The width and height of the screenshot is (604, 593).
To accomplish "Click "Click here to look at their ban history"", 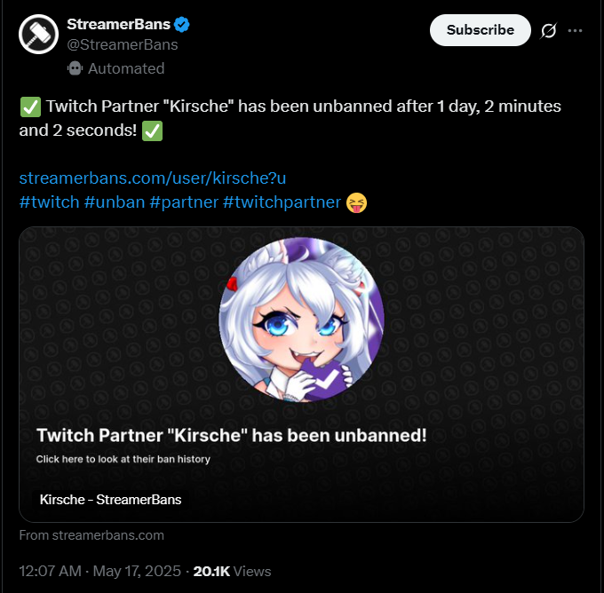I will (123, 459).
